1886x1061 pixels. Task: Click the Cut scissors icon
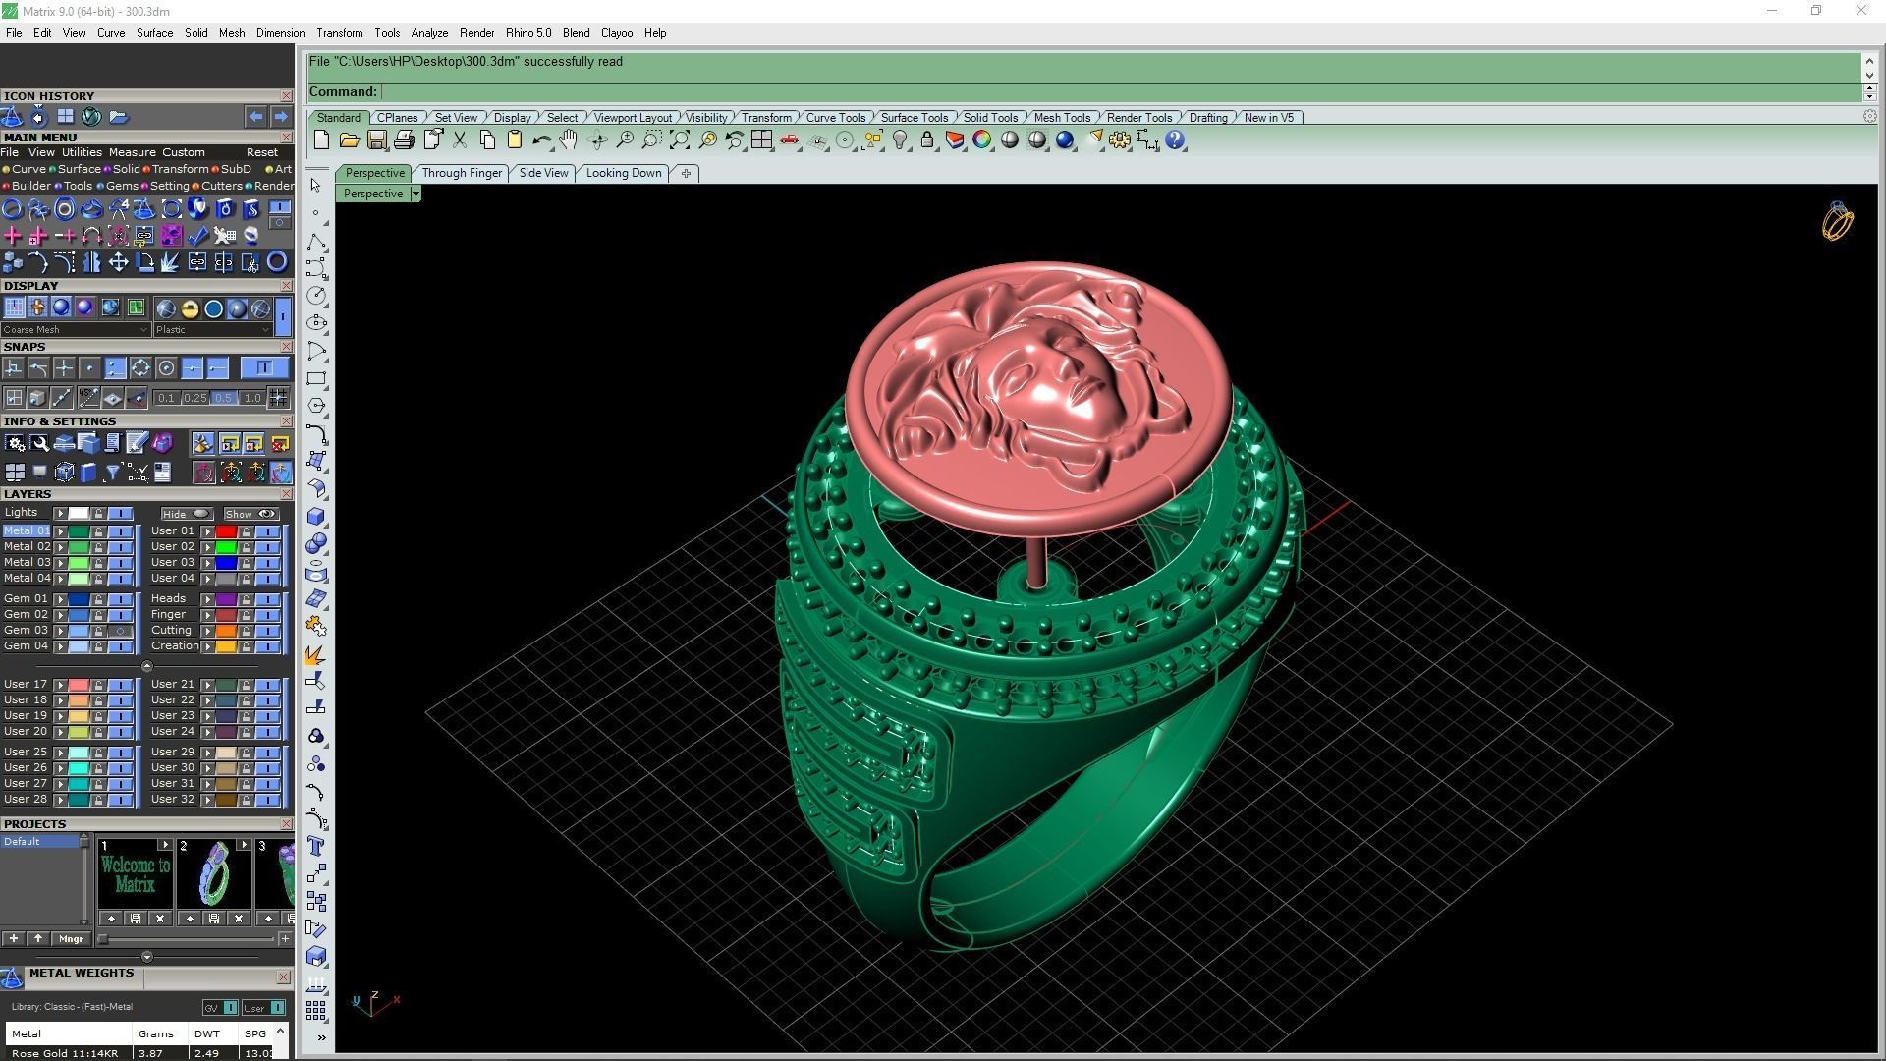pyautogui.click(x=459, y=140)
